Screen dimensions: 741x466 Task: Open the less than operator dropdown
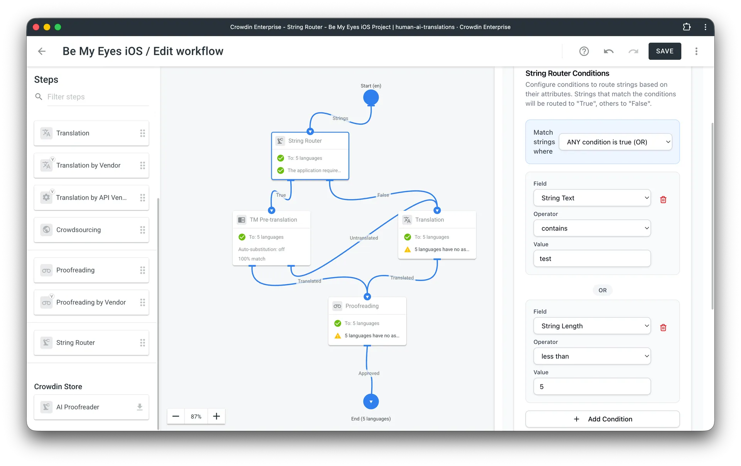click(x=592, y=356)
